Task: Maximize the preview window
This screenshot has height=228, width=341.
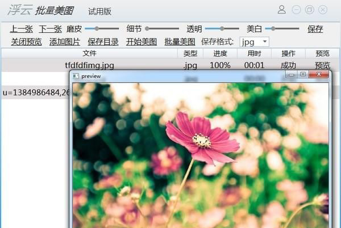Action: 303,74
